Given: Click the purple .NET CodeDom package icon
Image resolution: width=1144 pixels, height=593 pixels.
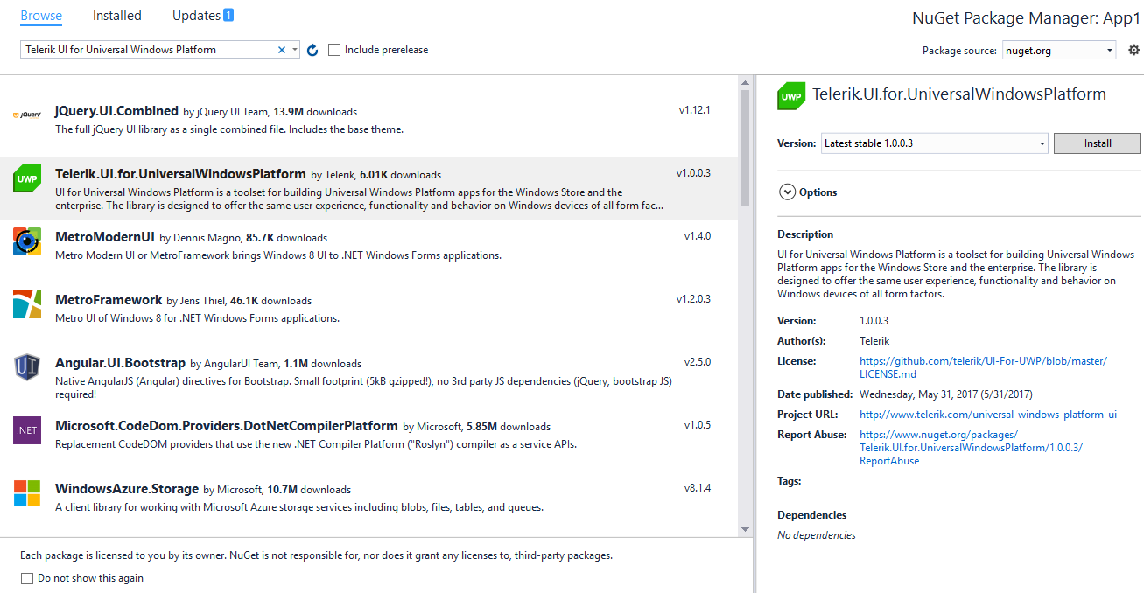Looking at the screenshot, I should coord(27,429).
